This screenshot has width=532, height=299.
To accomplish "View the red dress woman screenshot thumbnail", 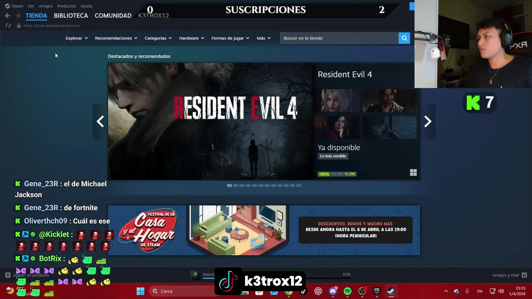I will 337,127.
